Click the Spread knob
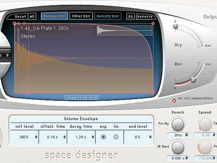Image resolution: width=217 pixels, height=163 pixels. (205, 124)
